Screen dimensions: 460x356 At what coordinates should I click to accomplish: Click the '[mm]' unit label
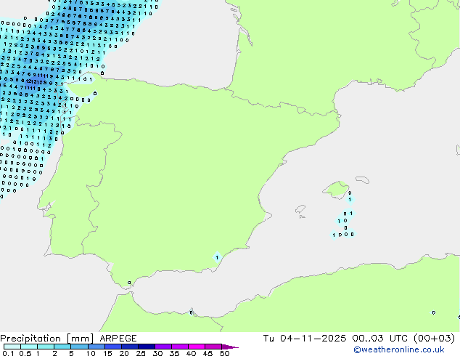[x=81, y=339]
